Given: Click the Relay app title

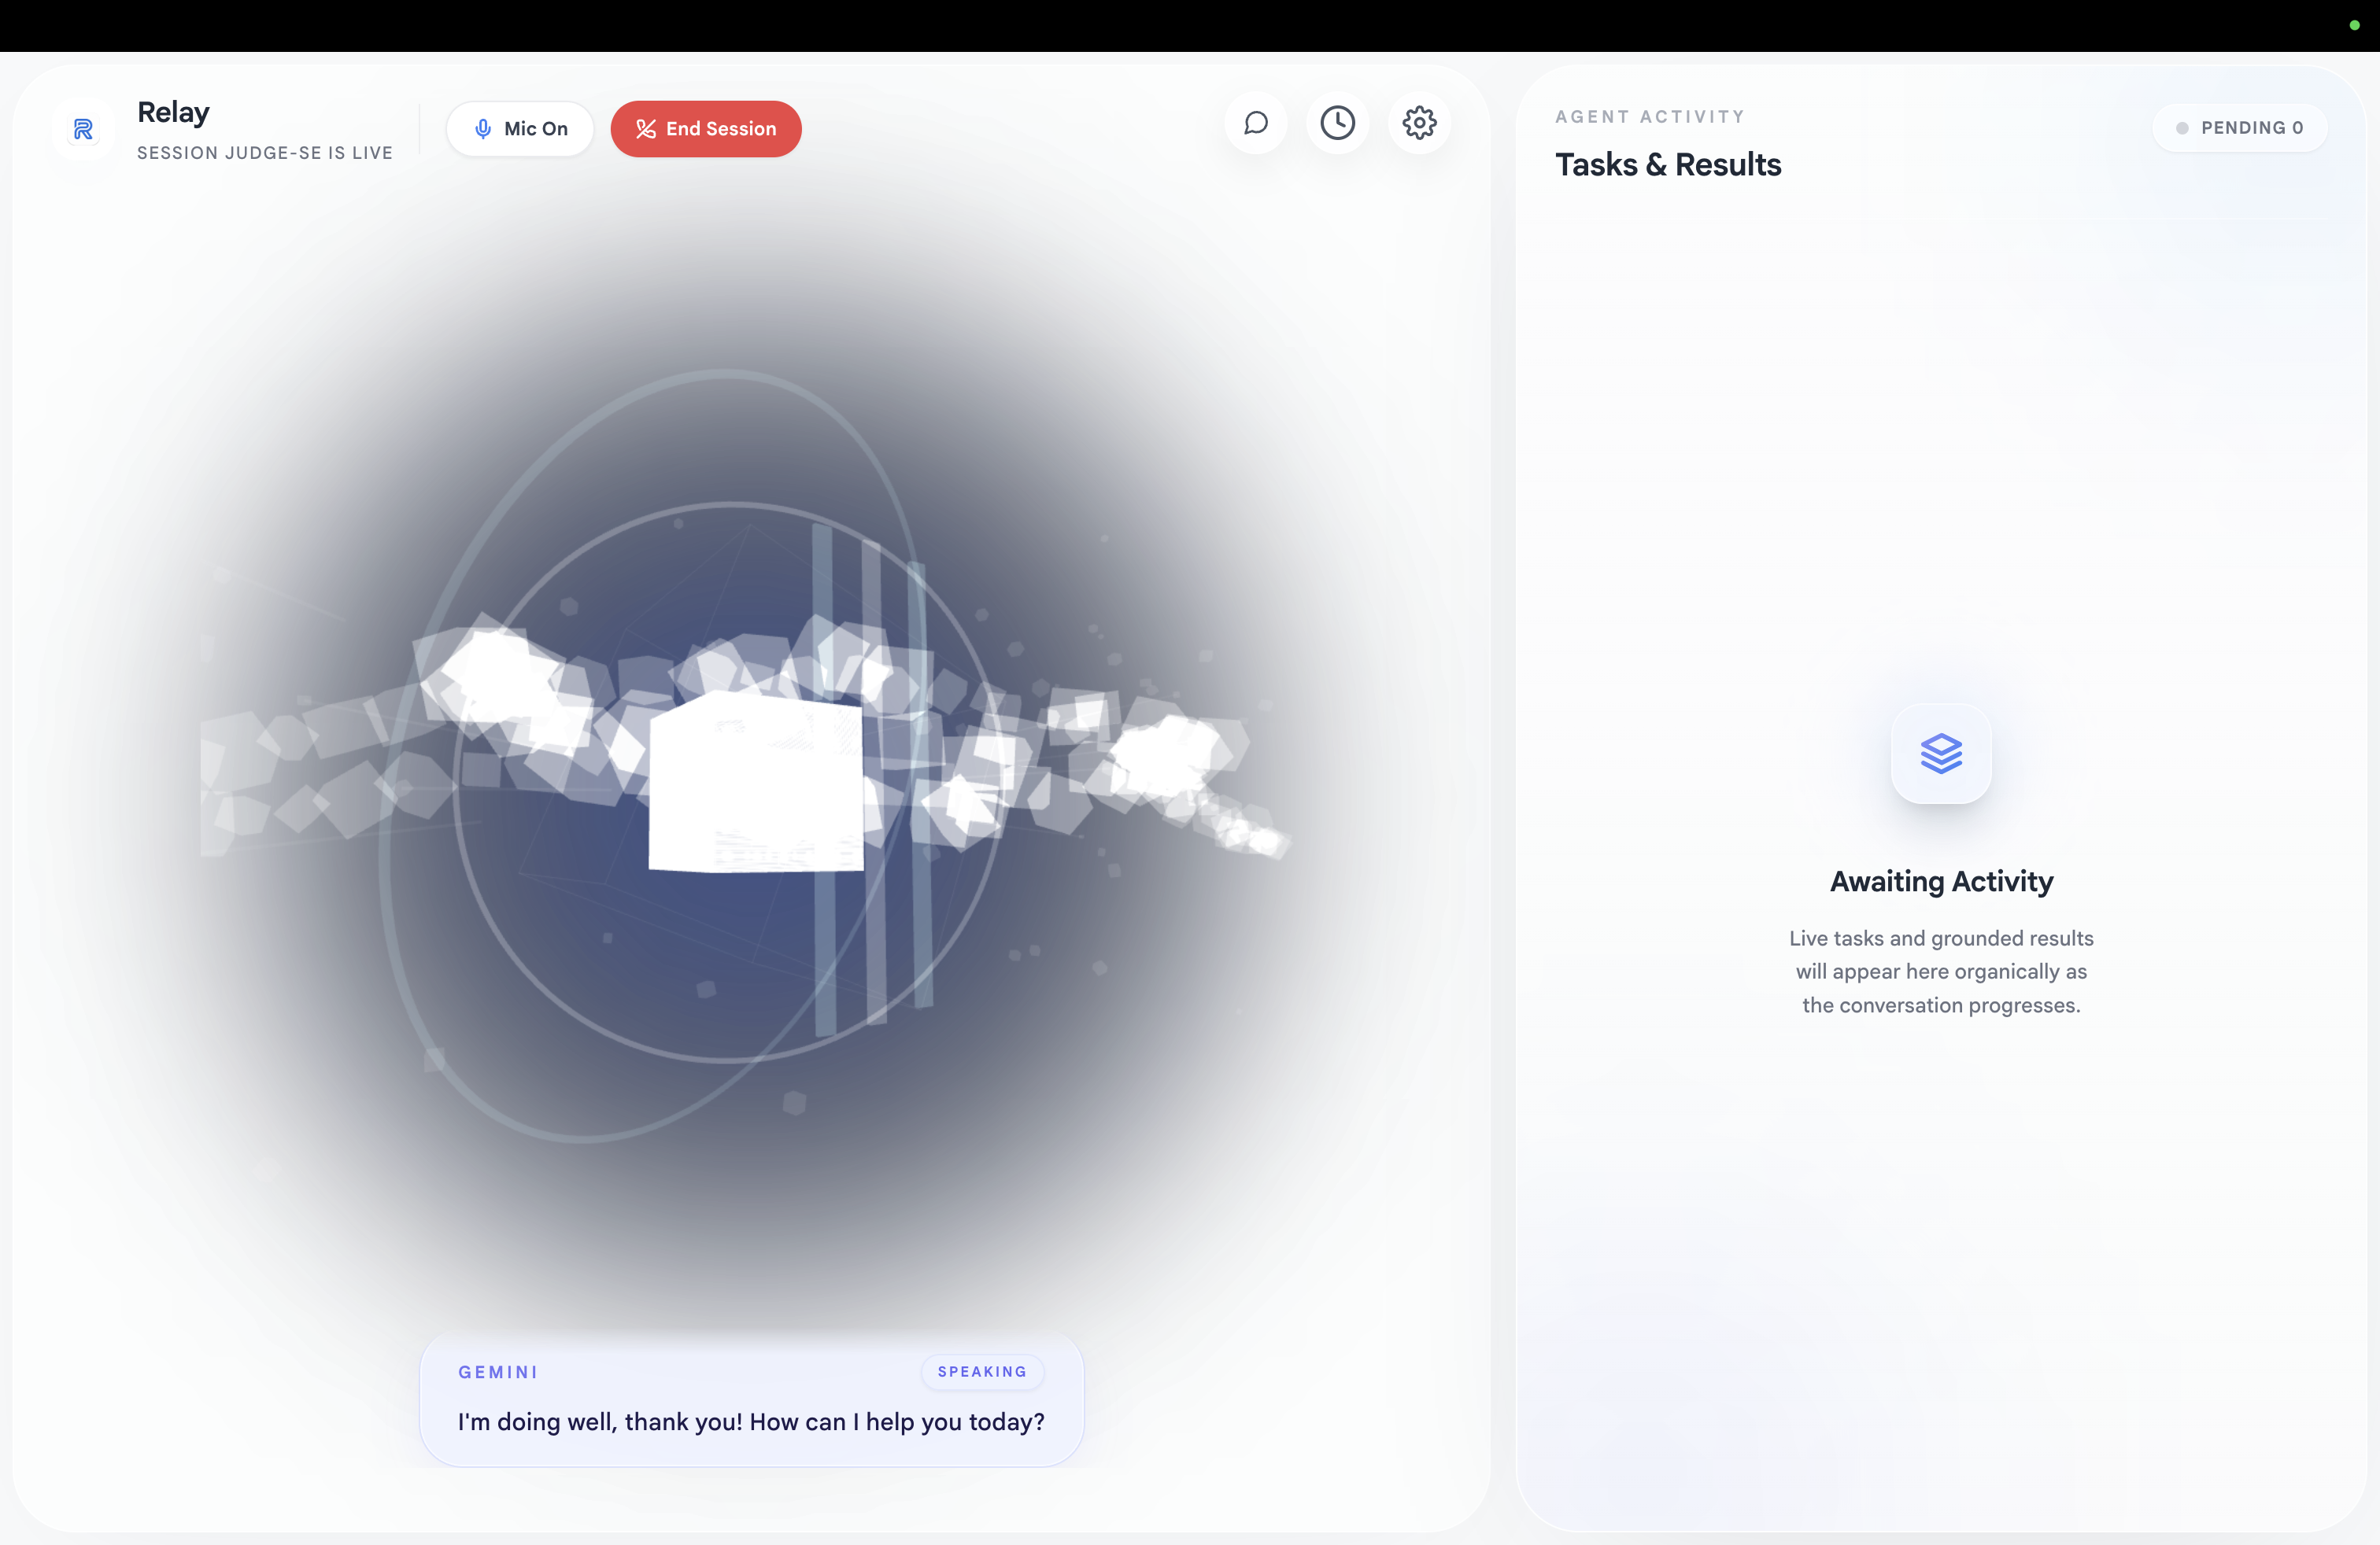Looking at the screenshot, I should [173, 112].
